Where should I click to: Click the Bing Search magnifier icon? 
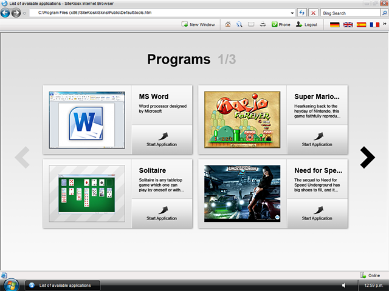tap(383, 12)
